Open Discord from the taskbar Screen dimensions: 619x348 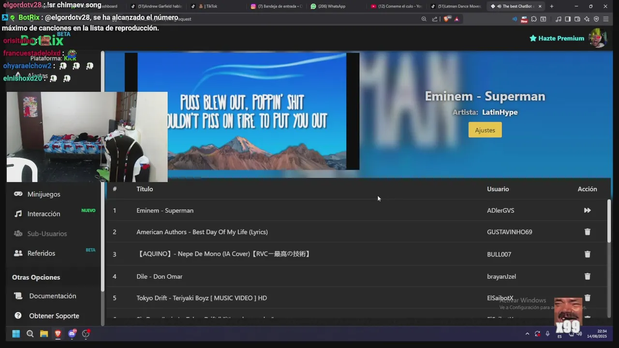pyautogui.click(x=72, y=333)
